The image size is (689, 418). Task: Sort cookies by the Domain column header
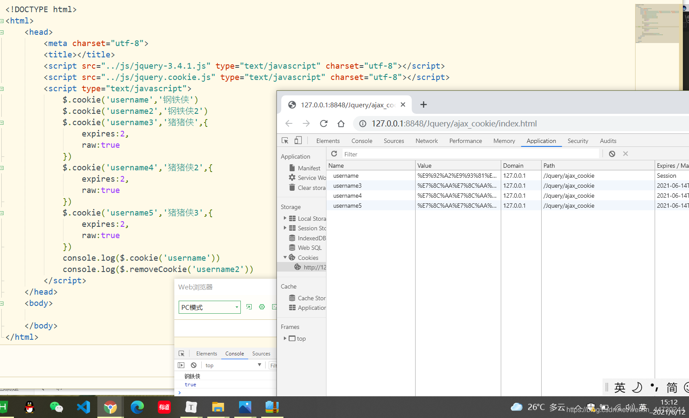(521, 166)
